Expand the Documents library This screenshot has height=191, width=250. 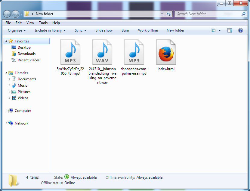[x=9, y=79]
